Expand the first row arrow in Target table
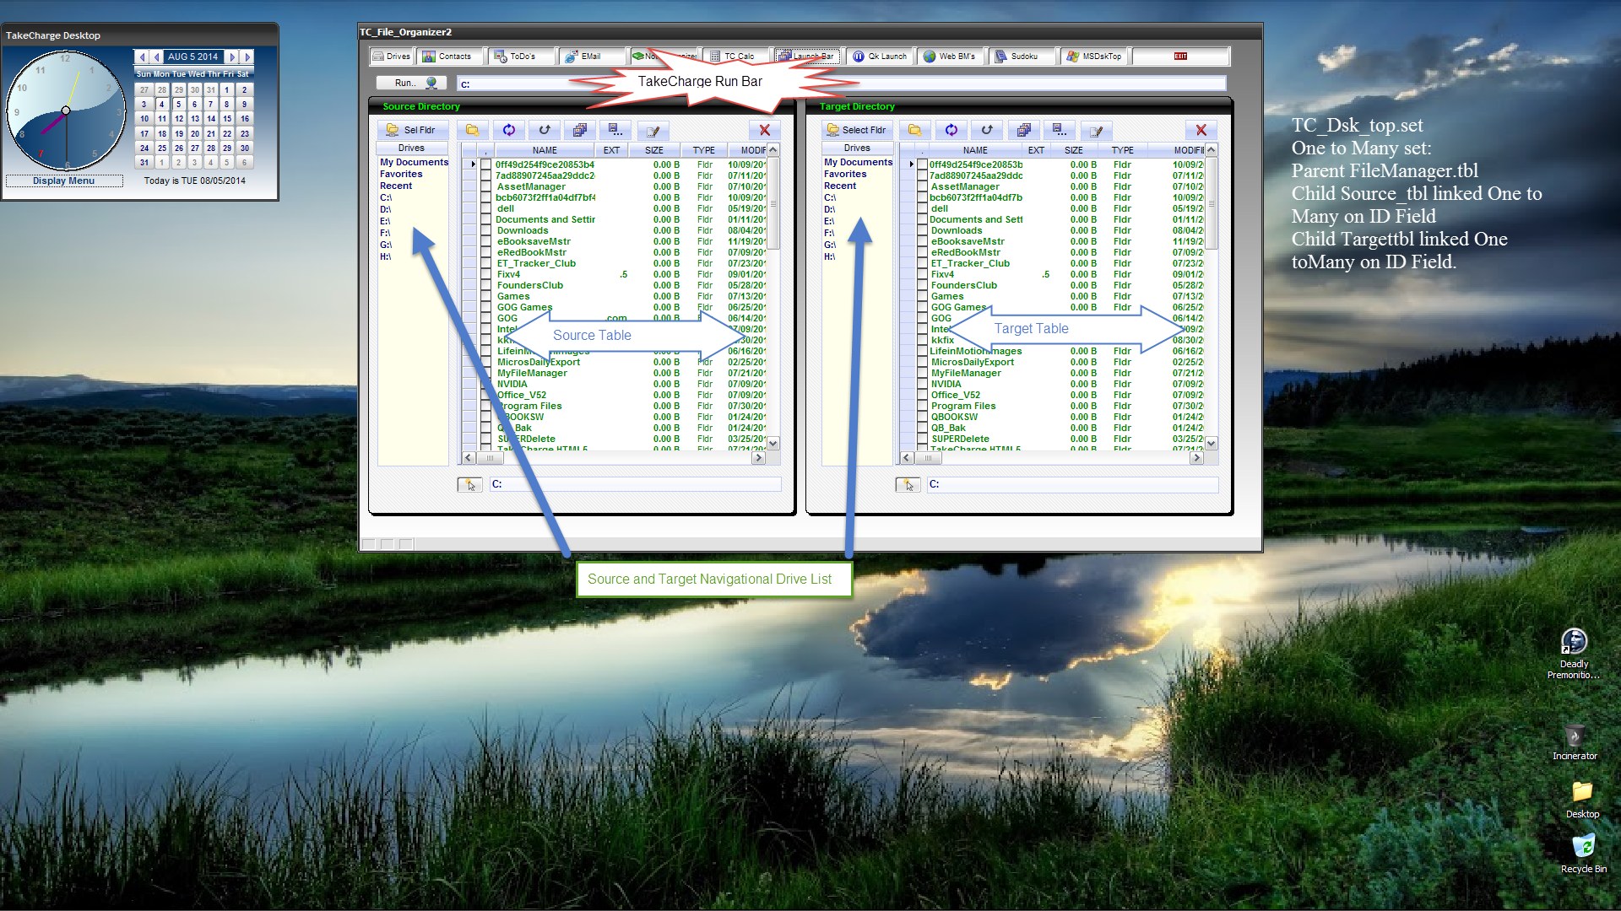1621x911 pixels. 911,164
